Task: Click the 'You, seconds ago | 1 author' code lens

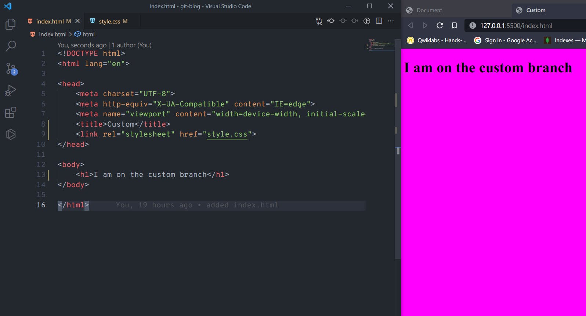Action: click(104, 45)
